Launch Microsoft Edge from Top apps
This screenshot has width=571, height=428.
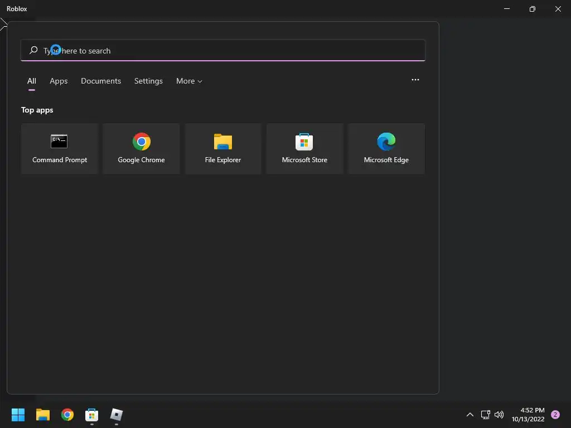coord(386,148)
